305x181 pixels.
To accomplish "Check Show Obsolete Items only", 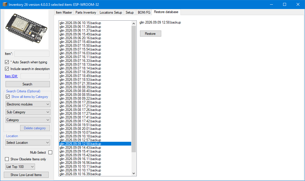I will pyautogui.click(x=7, y=159).
